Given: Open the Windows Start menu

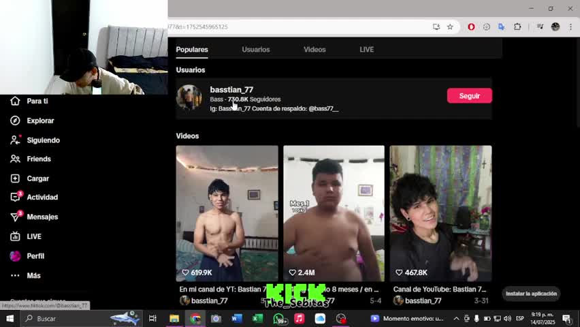Looking at the screenshot, I should pyautogui.click(x=10, y=318).
